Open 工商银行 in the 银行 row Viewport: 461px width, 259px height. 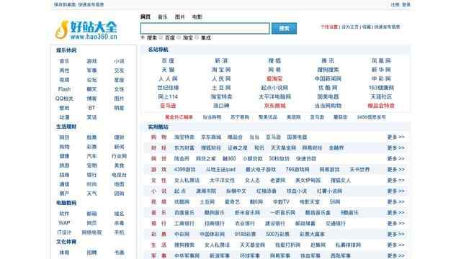(x=184, y=224)
